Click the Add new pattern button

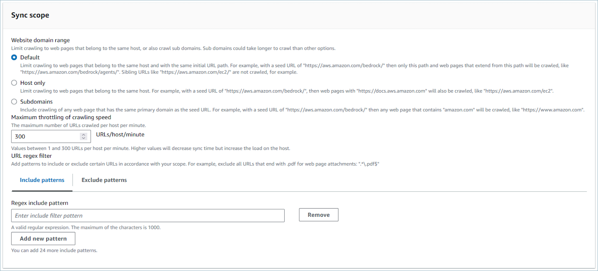[43, 239]
